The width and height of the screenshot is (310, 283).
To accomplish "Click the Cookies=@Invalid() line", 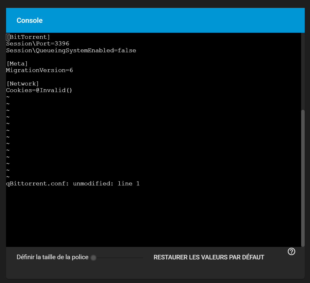I will 39,90.
